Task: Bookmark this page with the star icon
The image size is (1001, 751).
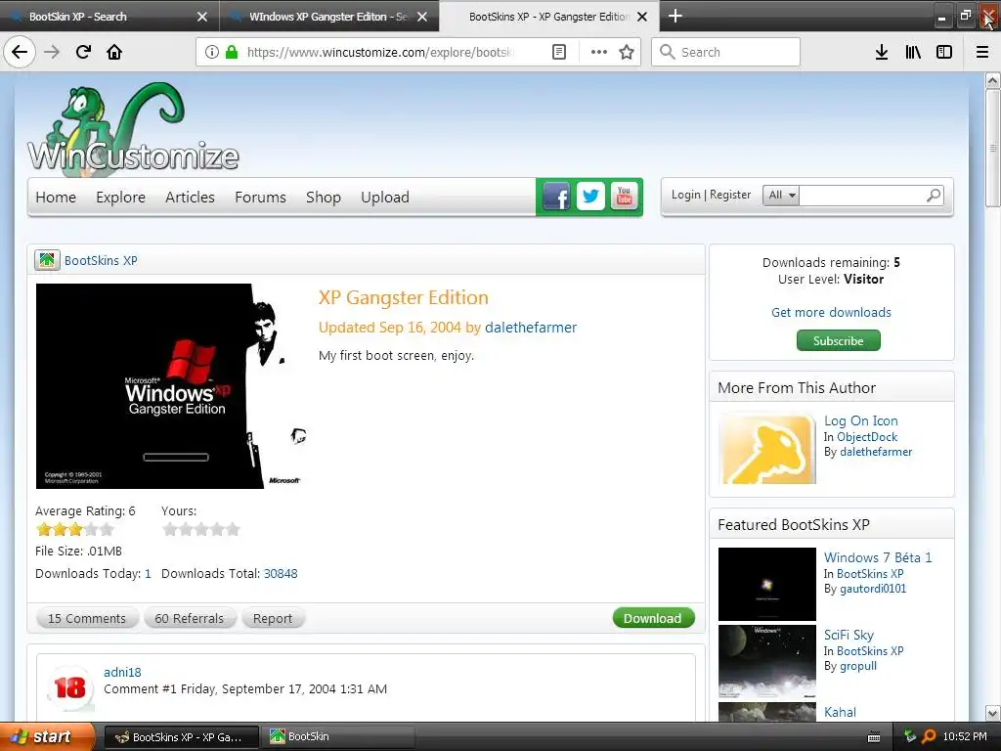Action: point(627,52)
